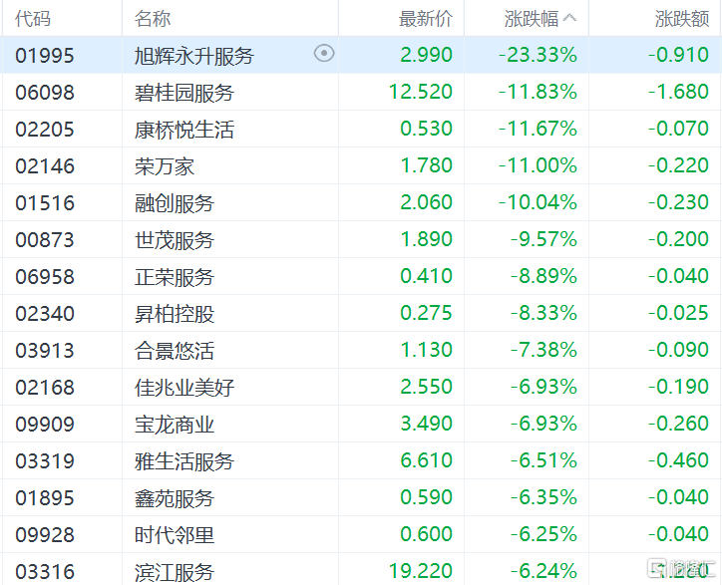
Task: Sort by 最新价 column header
Action: pyautogui.click(x=426, y=19)
